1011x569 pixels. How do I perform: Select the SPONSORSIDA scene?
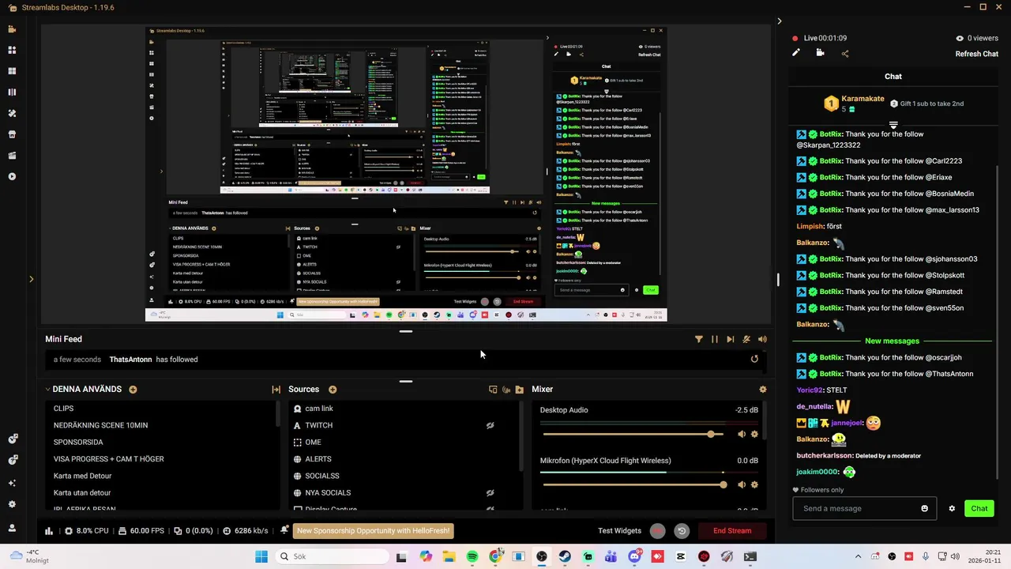tap(161, 443)
